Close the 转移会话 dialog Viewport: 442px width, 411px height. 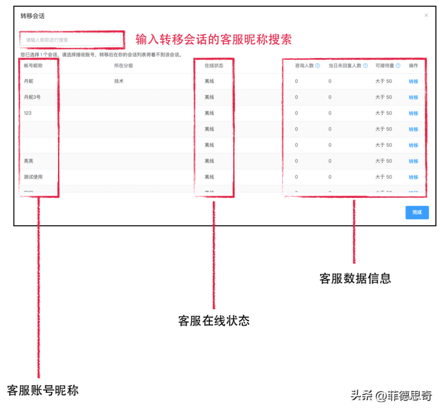(427, 15)
